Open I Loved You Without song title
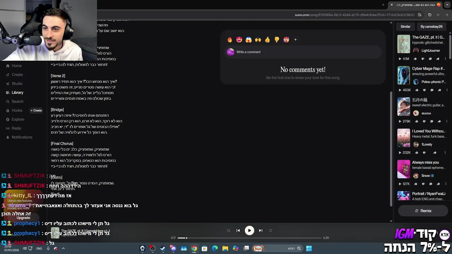Viewport: 452px width, 254px height. 428,131
